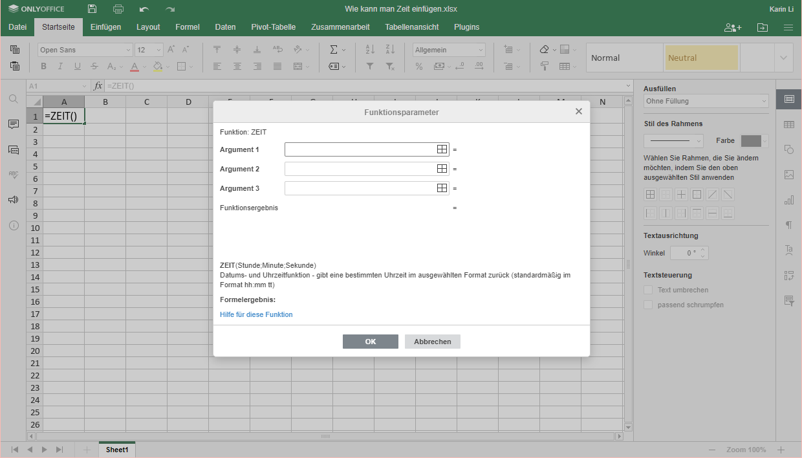
Task: Open the Datei menu tab
Action: [17, 27]
